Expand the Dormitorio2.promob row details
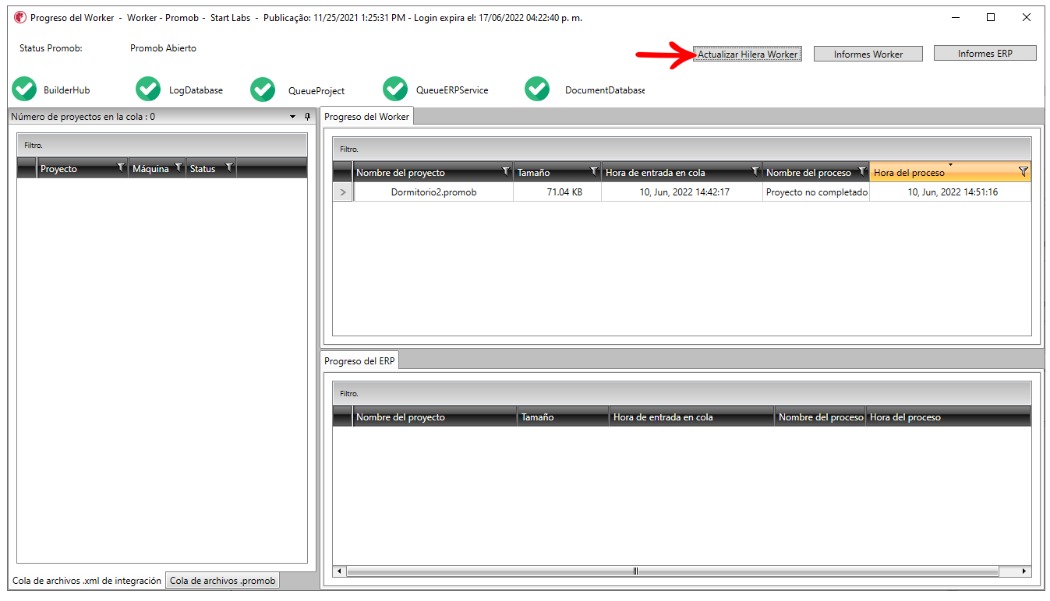The width and height of the screenshot is (1050, 601). pos(343,192)
